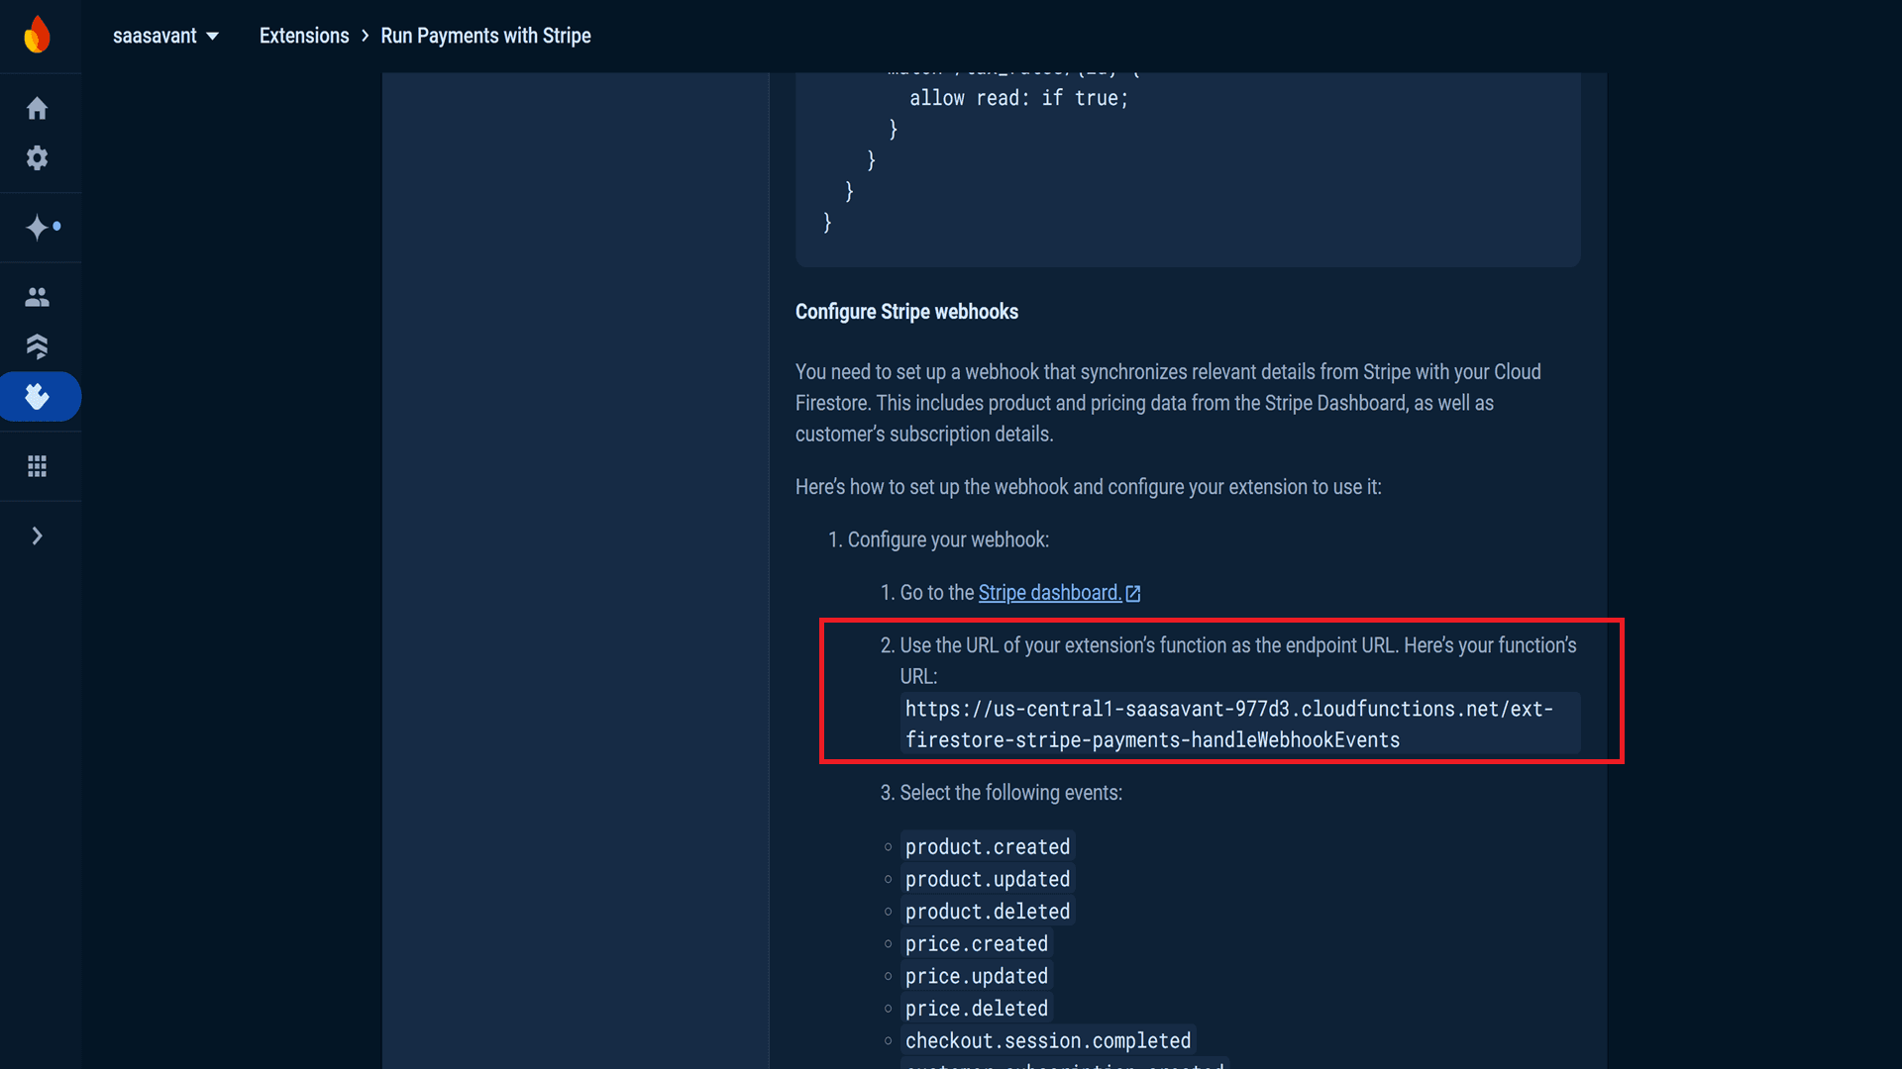Select the settings gear icon
The image size is (1902, 1069).
(37, 156)
